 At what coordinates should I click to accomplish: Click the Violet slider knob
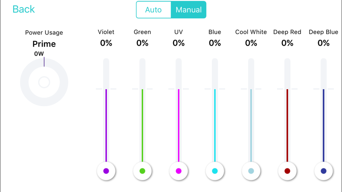point(106,171)
